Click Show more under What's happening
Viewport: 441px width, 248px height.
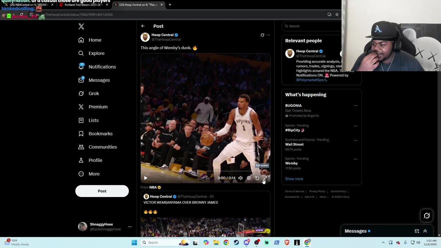click(x=294, y=179)
